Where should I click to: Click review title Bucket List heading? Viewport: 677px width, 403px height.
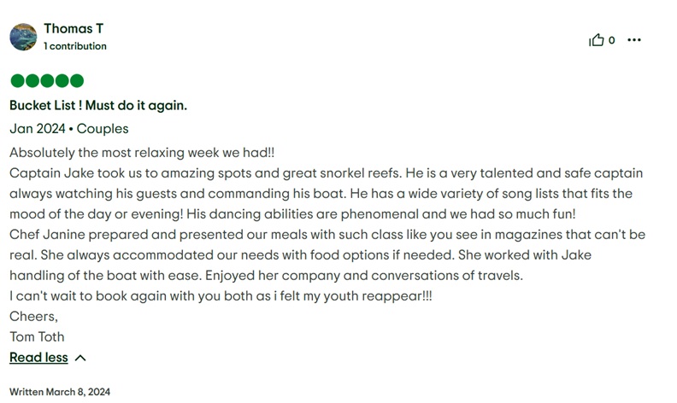pos(98,105)
